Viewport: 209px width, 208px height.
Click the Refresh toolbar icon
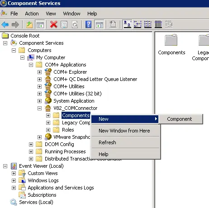75,24
